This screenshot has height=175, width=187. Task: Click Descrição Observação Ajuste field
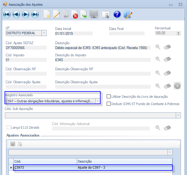[x=103, y=87]
